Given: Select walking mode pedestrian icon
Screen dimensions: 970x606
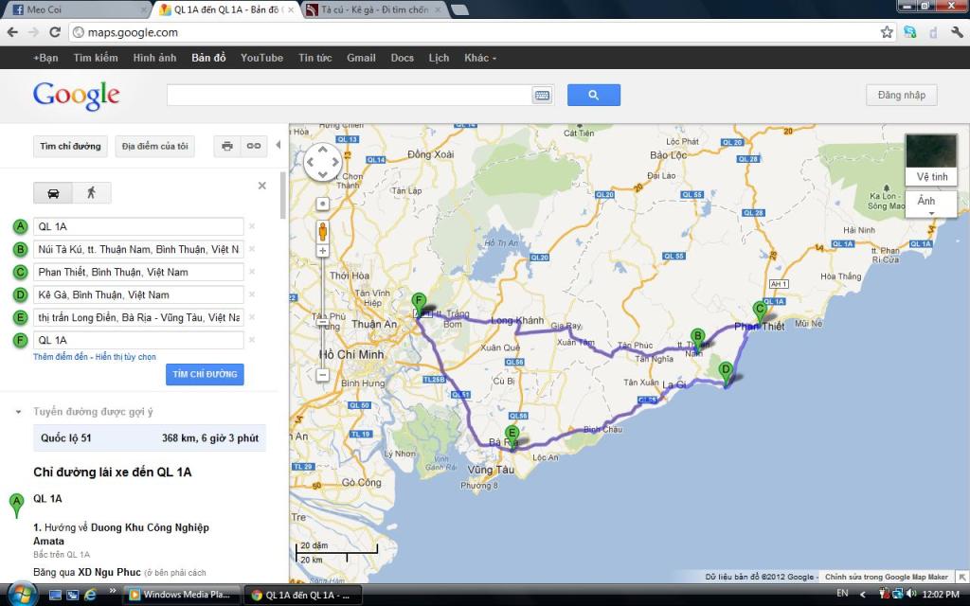Looking at the screenshot, I should coord(92,193).
